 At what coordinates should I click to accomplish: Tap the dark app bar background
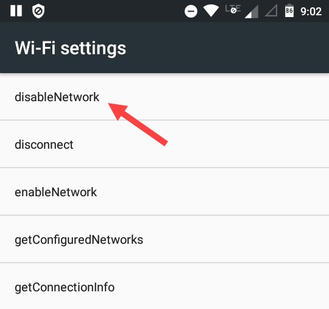point(227,48)
